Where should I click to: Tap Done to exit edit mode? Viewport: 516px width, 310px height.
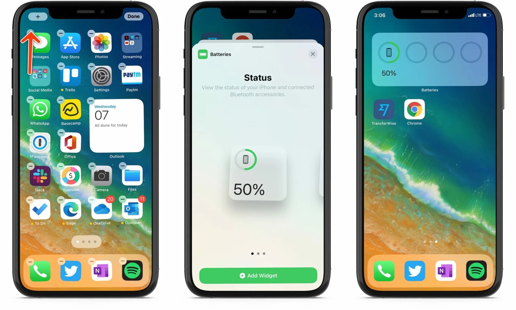pyautogui.click(x=134, y=16)
